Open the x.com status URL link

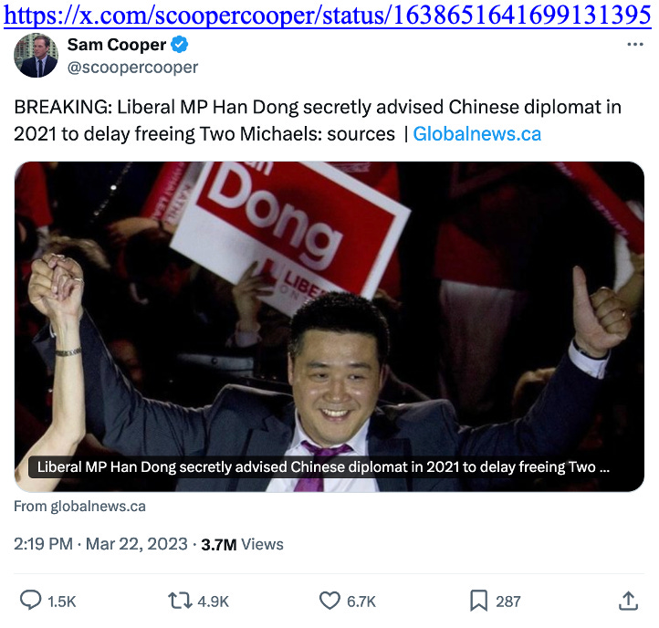click(x=328, y=16)
